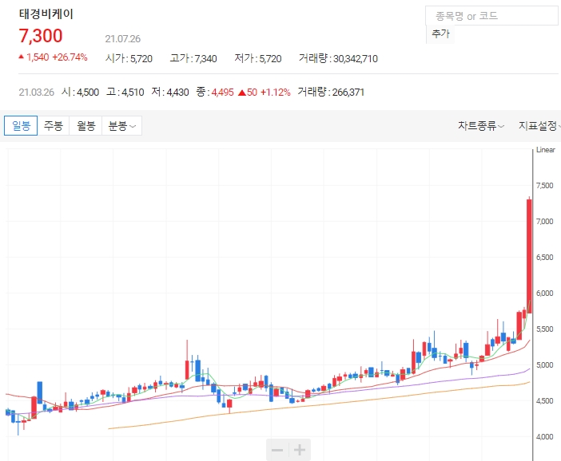The image size is (561, 461).
Task: Select the 일봉 daily chart tab
Action: click(x=21, y=126)
